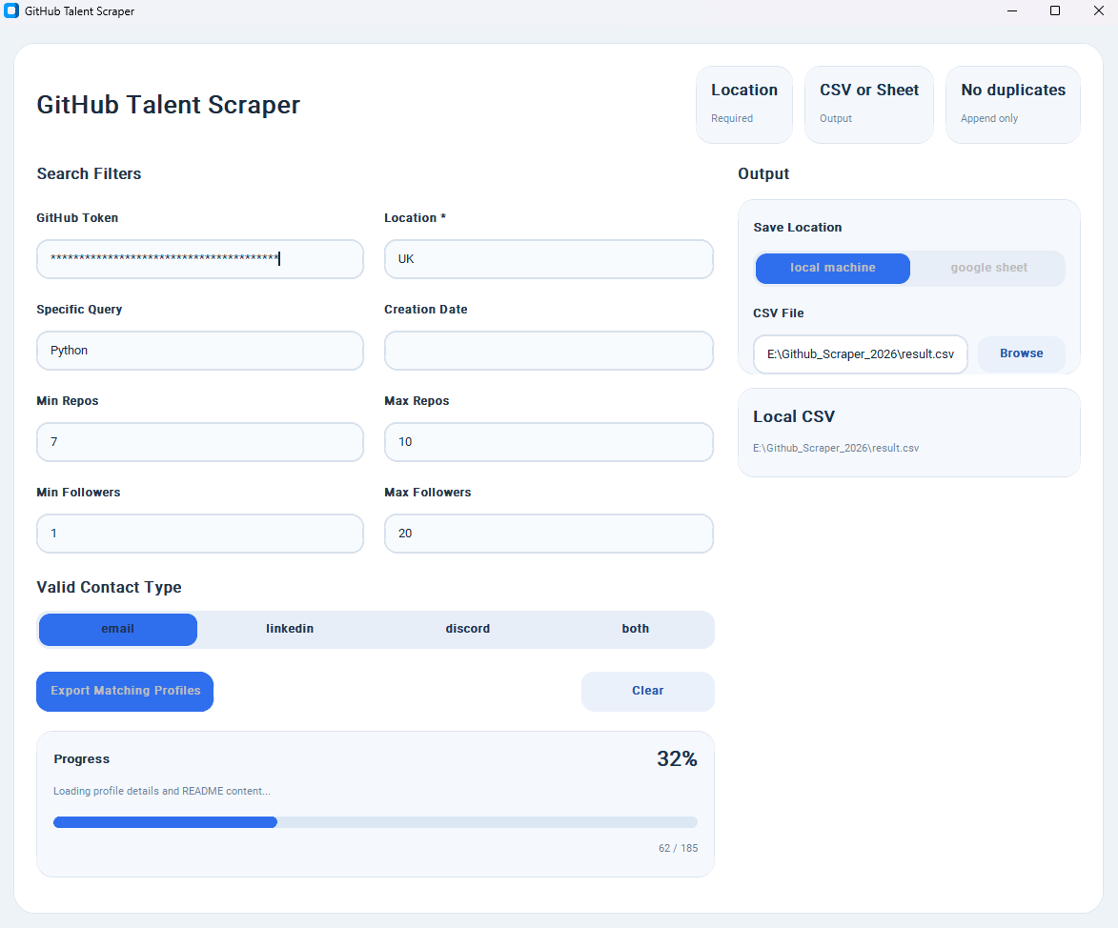Browse for a CSV file
Screen dimensions: 1118x928
coord(1021,353)
